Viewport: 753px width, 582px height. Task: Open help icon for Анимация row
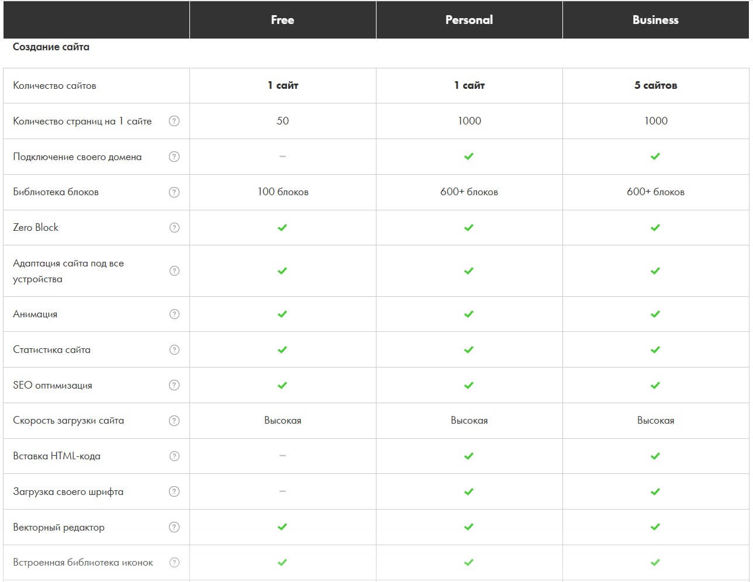pyautogui.click(x=174, y=314)
